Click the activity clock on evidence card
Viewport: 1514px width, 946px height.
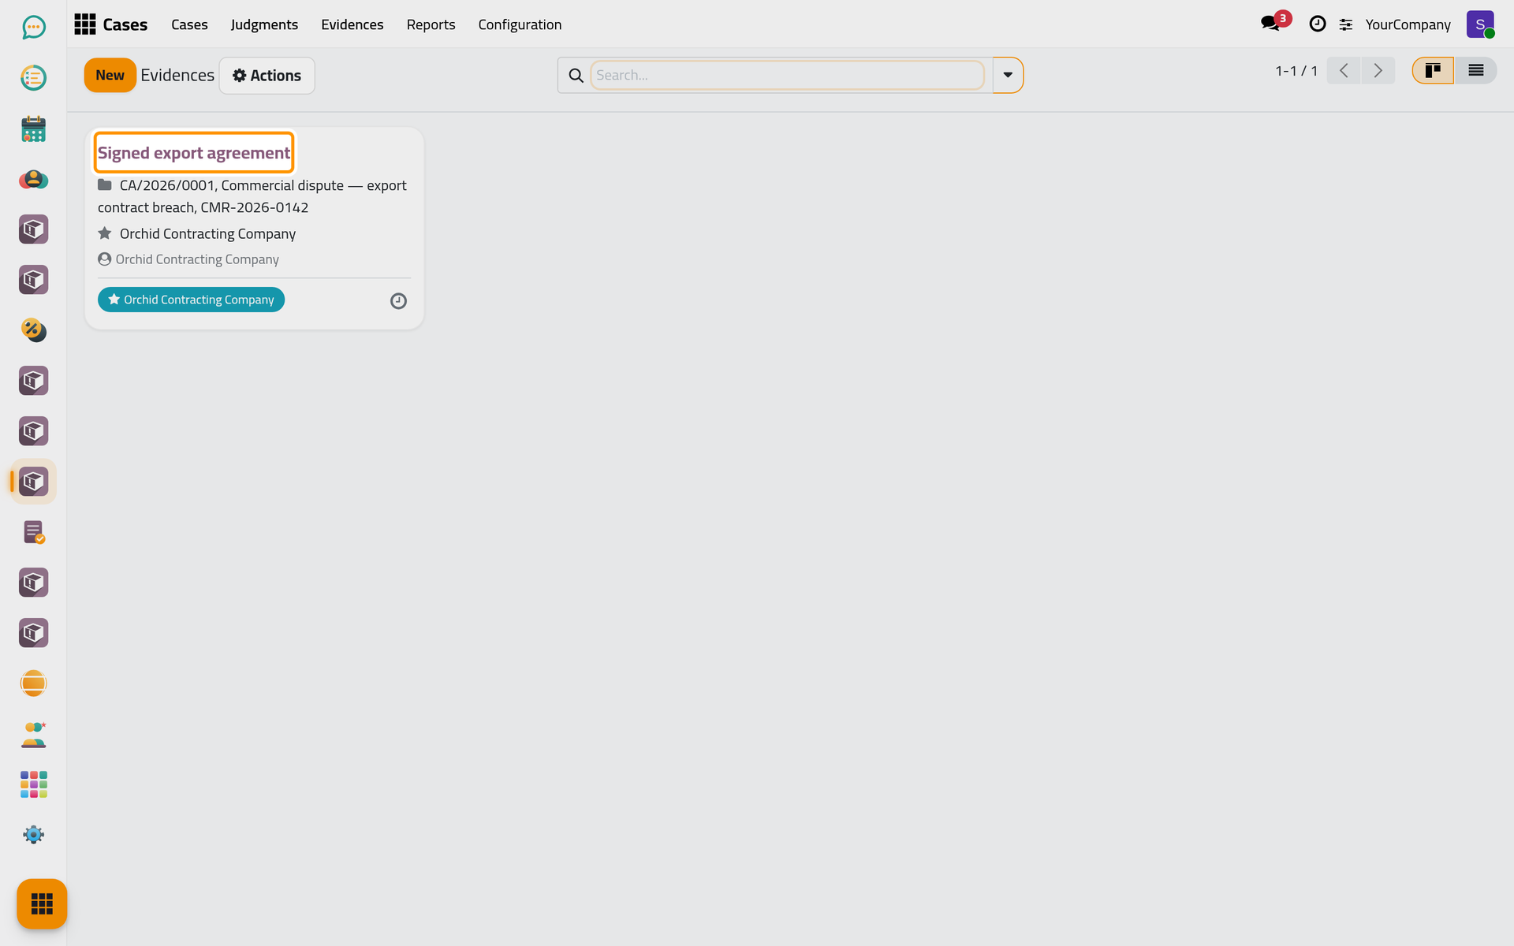(x=398, y=300)
